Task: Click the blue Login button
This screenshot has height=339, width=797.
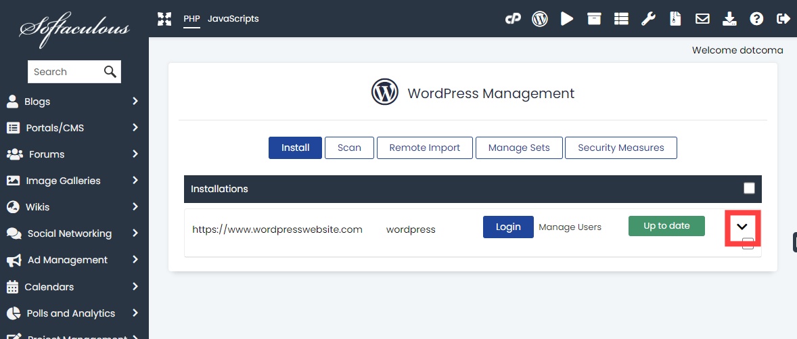Action: pyautogui.click(x=508, y=227)
